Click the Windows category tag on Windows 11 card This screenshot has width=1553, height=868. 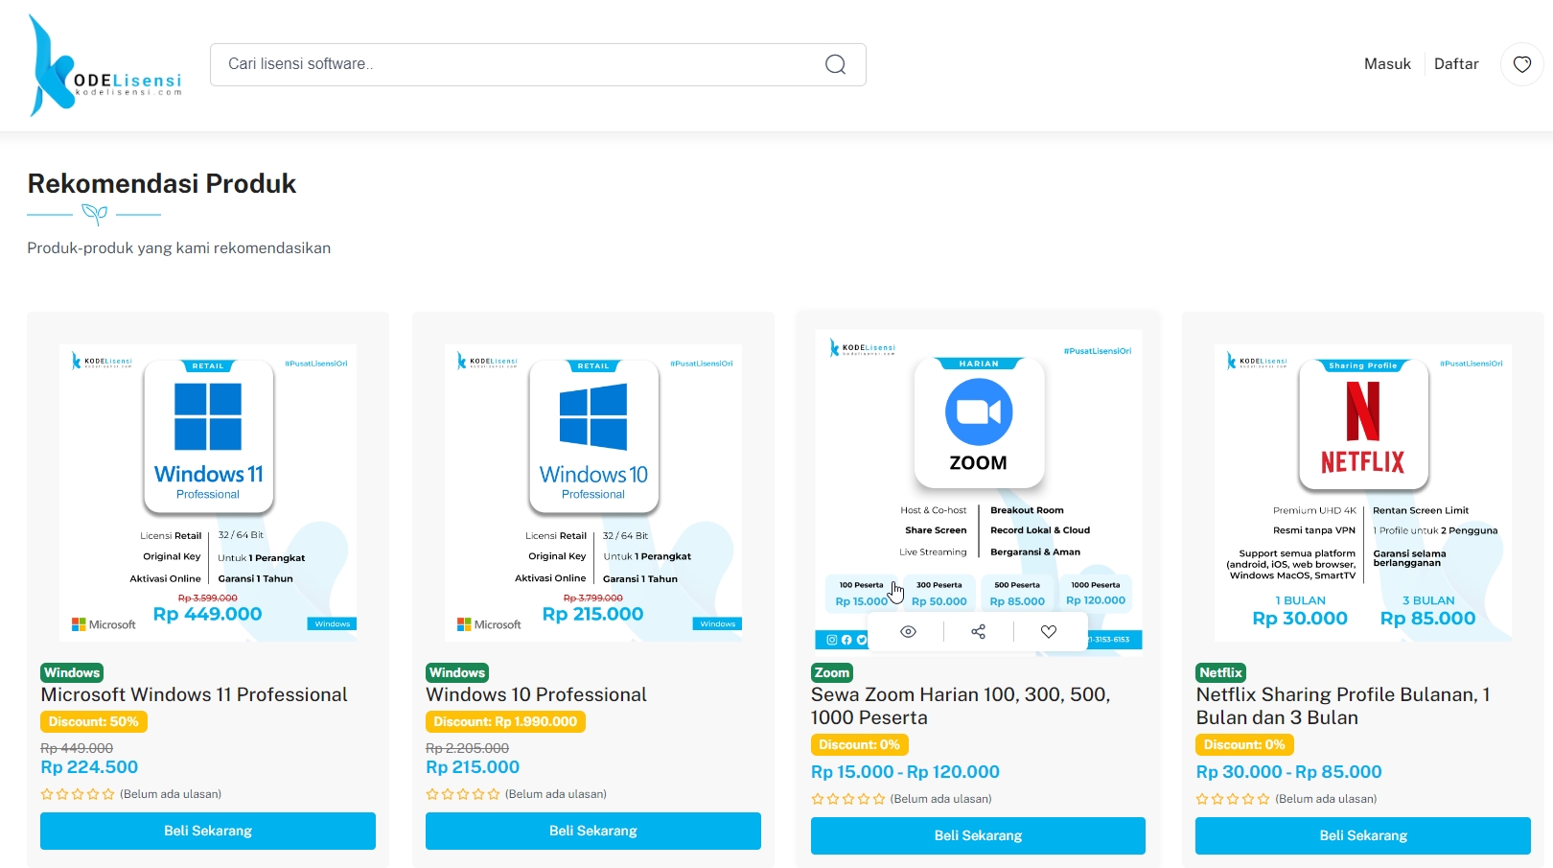pos(72,673)
